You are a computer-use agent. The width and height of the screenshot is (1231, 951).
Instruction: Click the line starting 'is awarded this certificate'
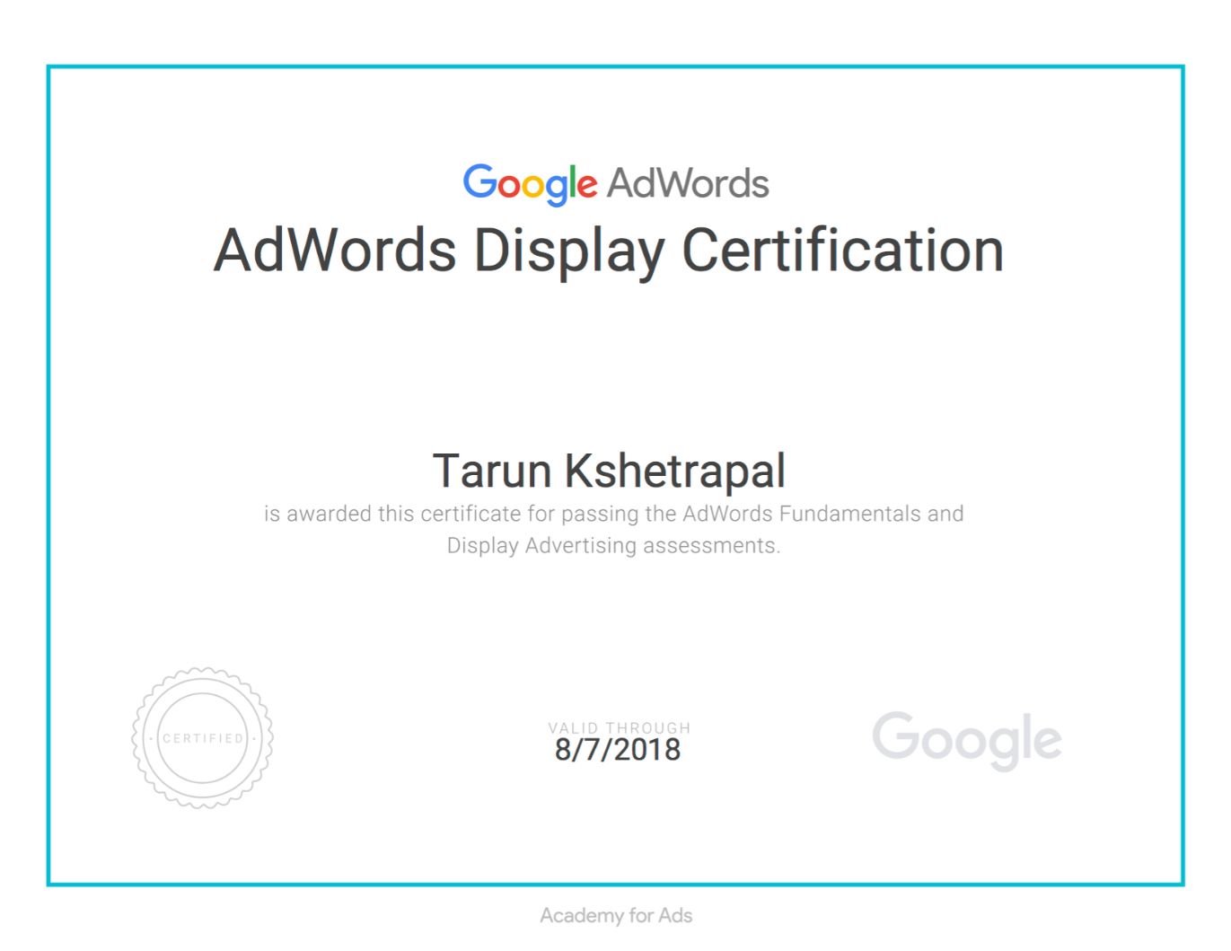click(614, 514)
